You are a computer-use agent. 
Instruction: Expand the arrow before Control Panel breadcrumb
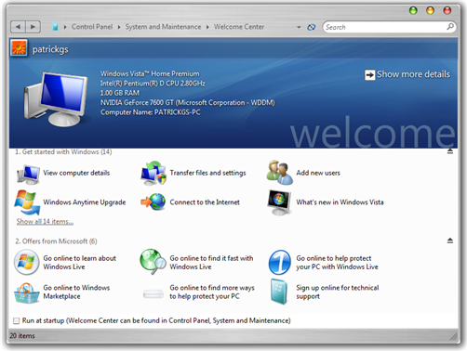coord(65,27)
